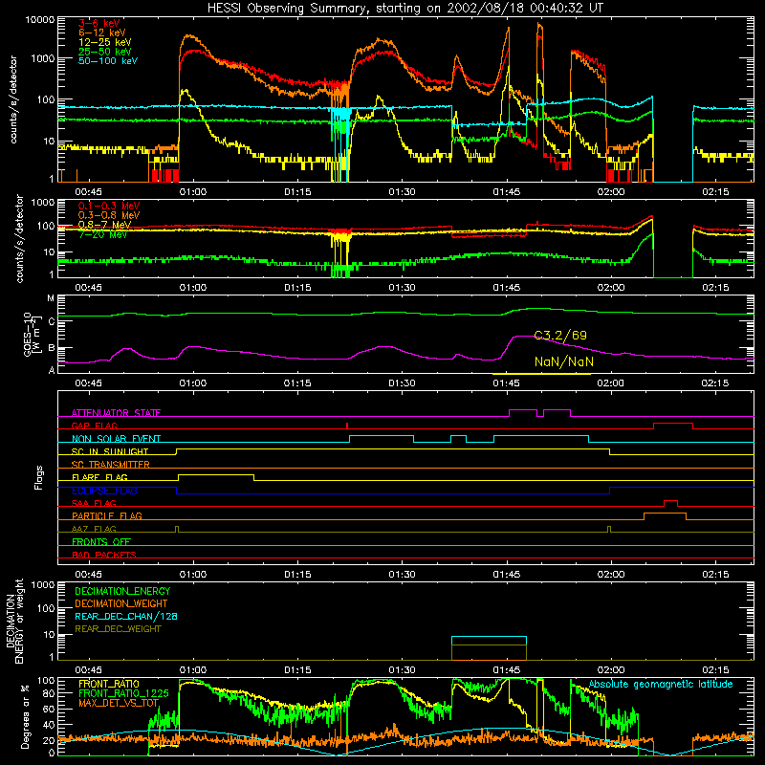Click the 01:00 time label under top panel
The image size is (765, 765).
point(193,192)
